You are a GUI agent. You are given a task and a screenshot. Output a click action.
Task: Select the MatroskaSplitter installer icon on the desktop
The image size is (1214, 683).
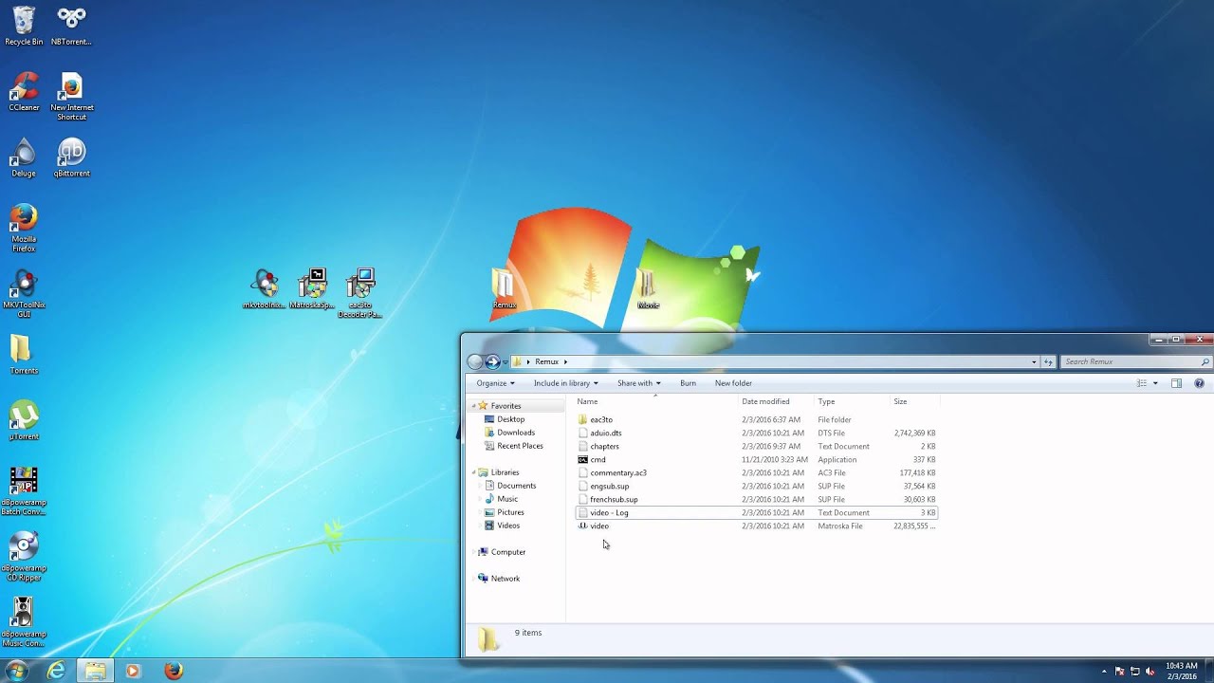312,288
